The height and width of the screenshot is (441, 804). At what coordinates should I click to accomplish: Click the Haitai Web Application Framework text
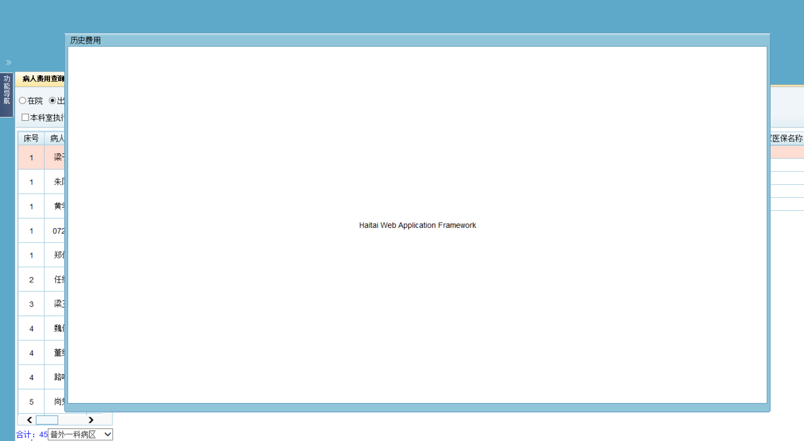[417, 225]
